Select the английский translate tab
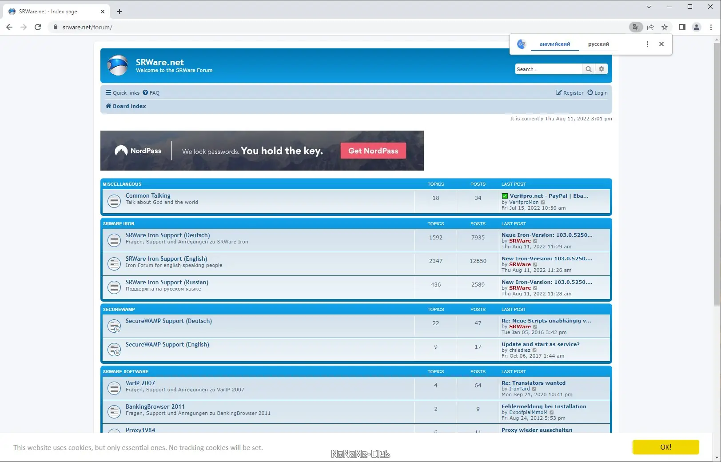 coord(555,44)
